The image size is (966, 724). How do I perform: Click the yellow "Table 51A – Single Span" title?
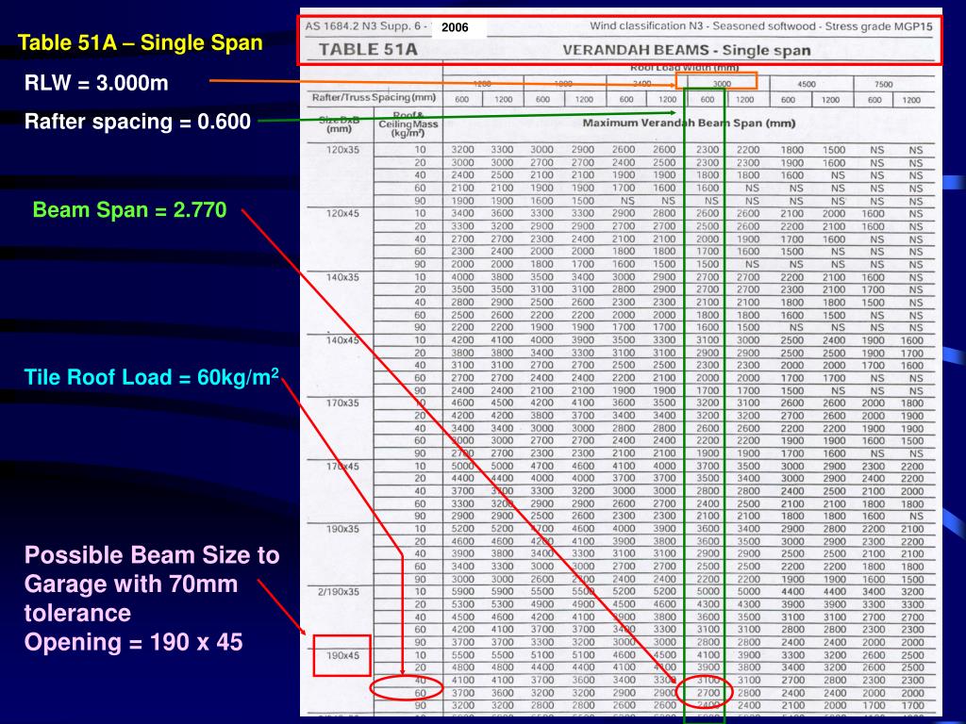(x=140, y=42)
